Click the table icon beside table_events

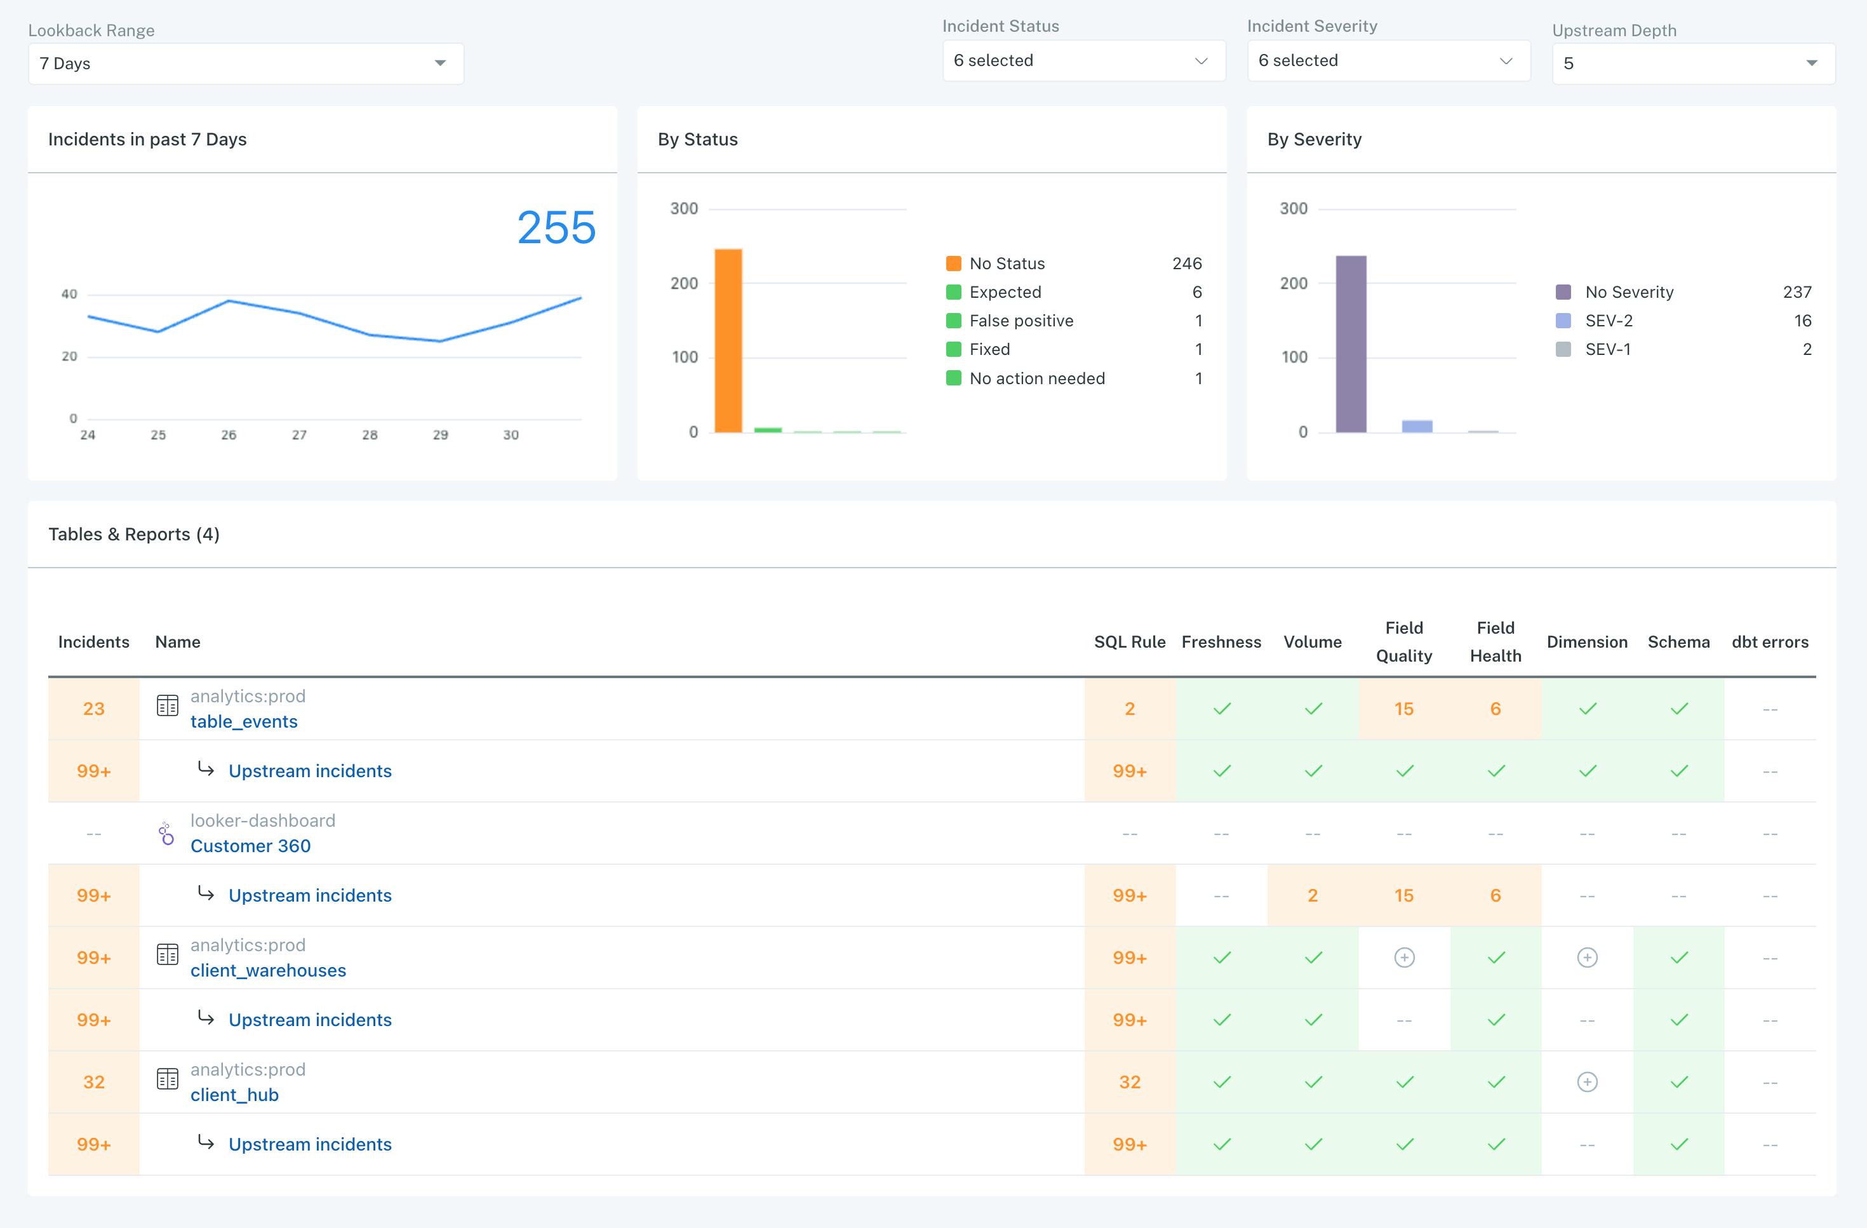point(167,705)
